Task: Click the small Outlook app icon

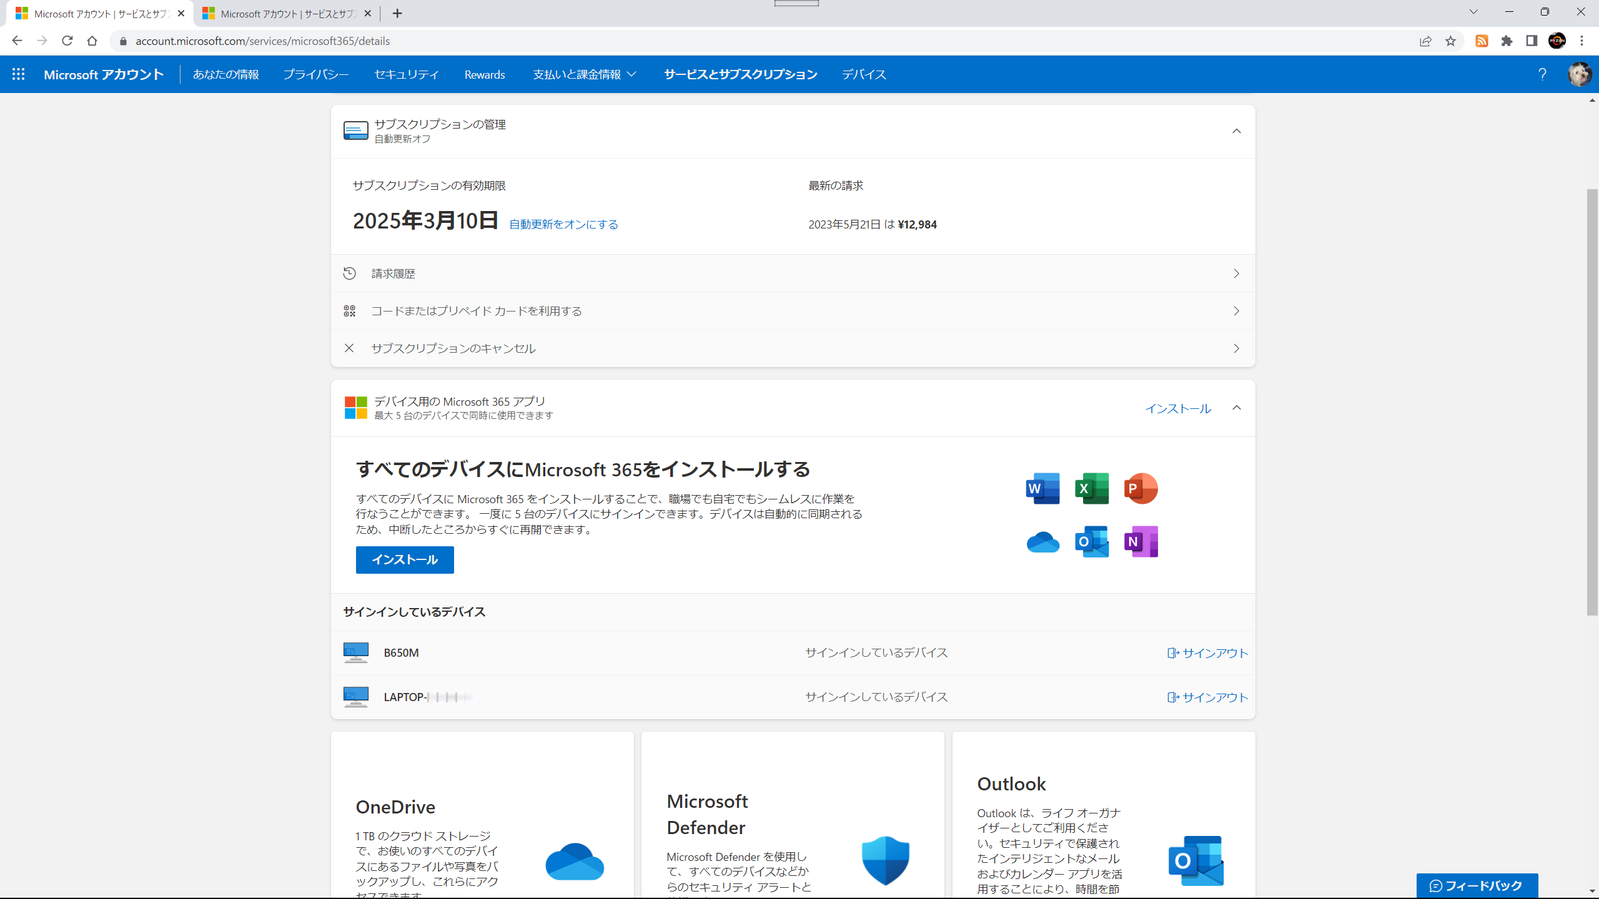Action: point(1092,542)
